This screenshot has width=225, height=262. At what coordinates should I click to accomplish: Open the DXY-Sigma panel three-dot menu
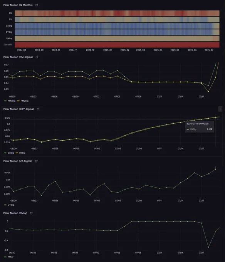click(x=220, y=109)
